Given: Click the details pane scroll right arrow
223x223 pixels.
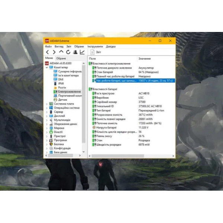Looking at the screenshot, I should tap(173, 156).
